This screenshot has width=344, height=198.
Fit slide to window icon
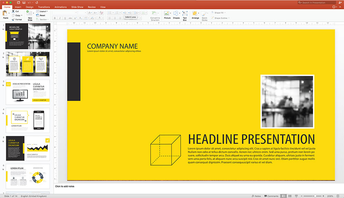(x=338, y=196)
